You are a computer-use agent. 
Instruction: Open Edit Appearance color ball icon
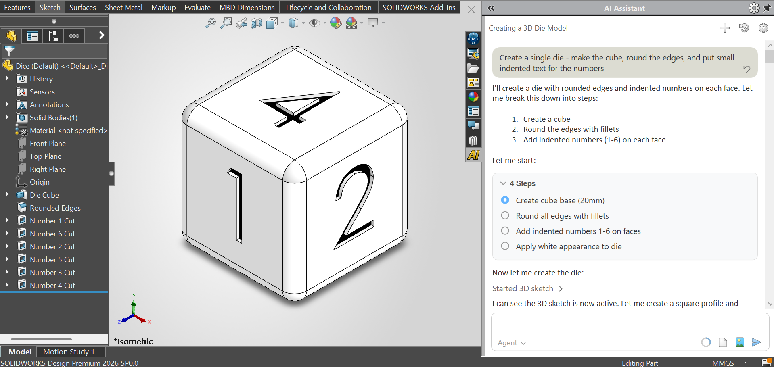[x=336, y=23]
